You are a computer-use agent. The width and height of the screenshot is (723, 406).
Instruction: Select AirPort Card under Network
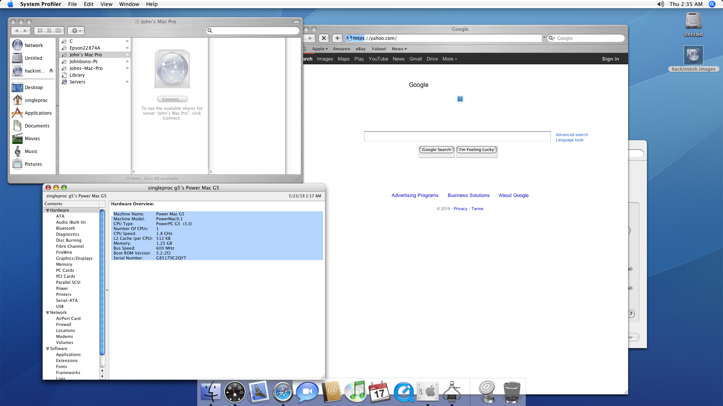point(68,318)
